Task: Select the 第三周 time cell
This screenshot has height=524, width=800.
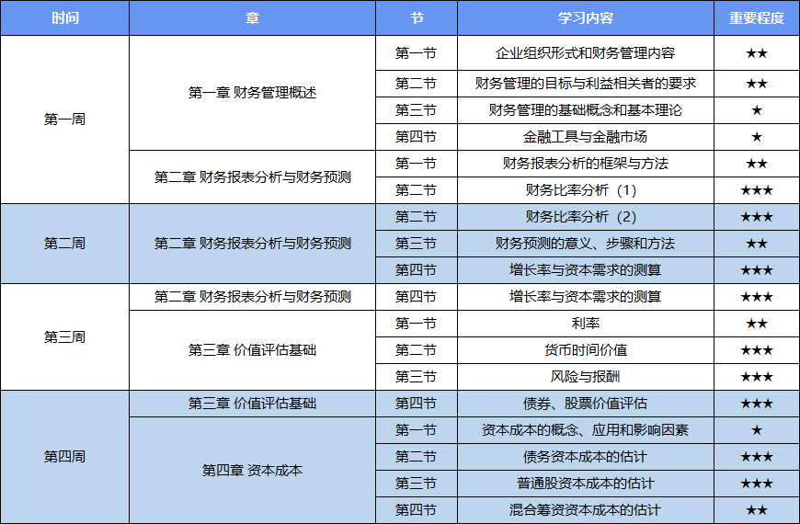Action: (64, 337)
